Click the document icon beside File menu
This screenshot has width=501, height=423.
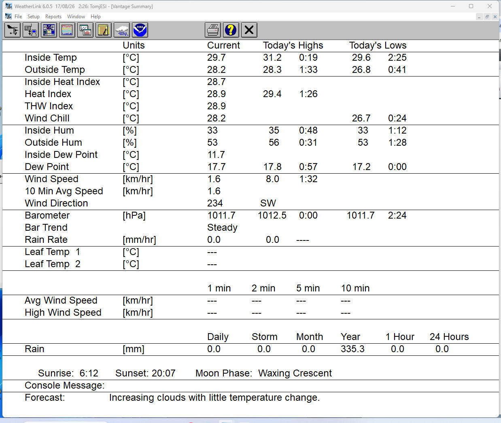8,16
